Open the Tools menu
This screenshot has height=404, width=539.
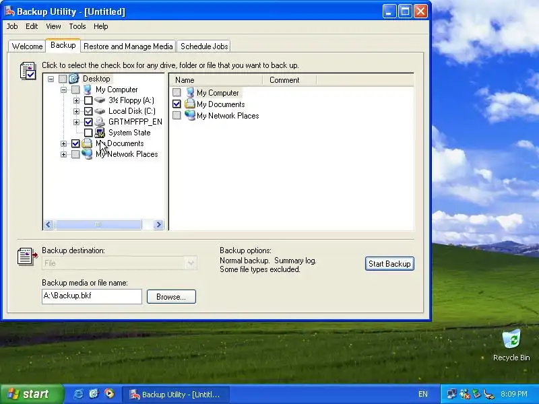(77, 26)
